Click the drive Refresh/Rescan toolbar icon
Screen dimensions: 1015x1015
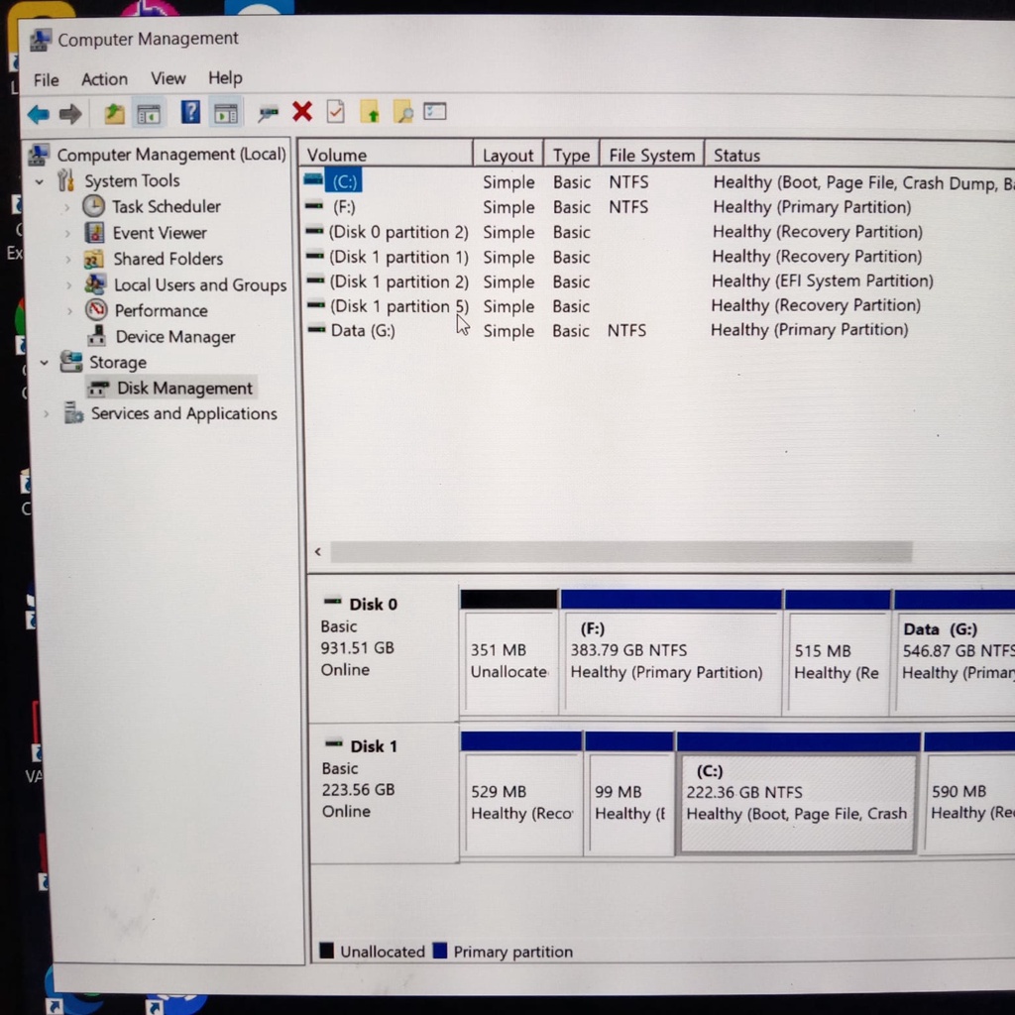coord(268,114)
